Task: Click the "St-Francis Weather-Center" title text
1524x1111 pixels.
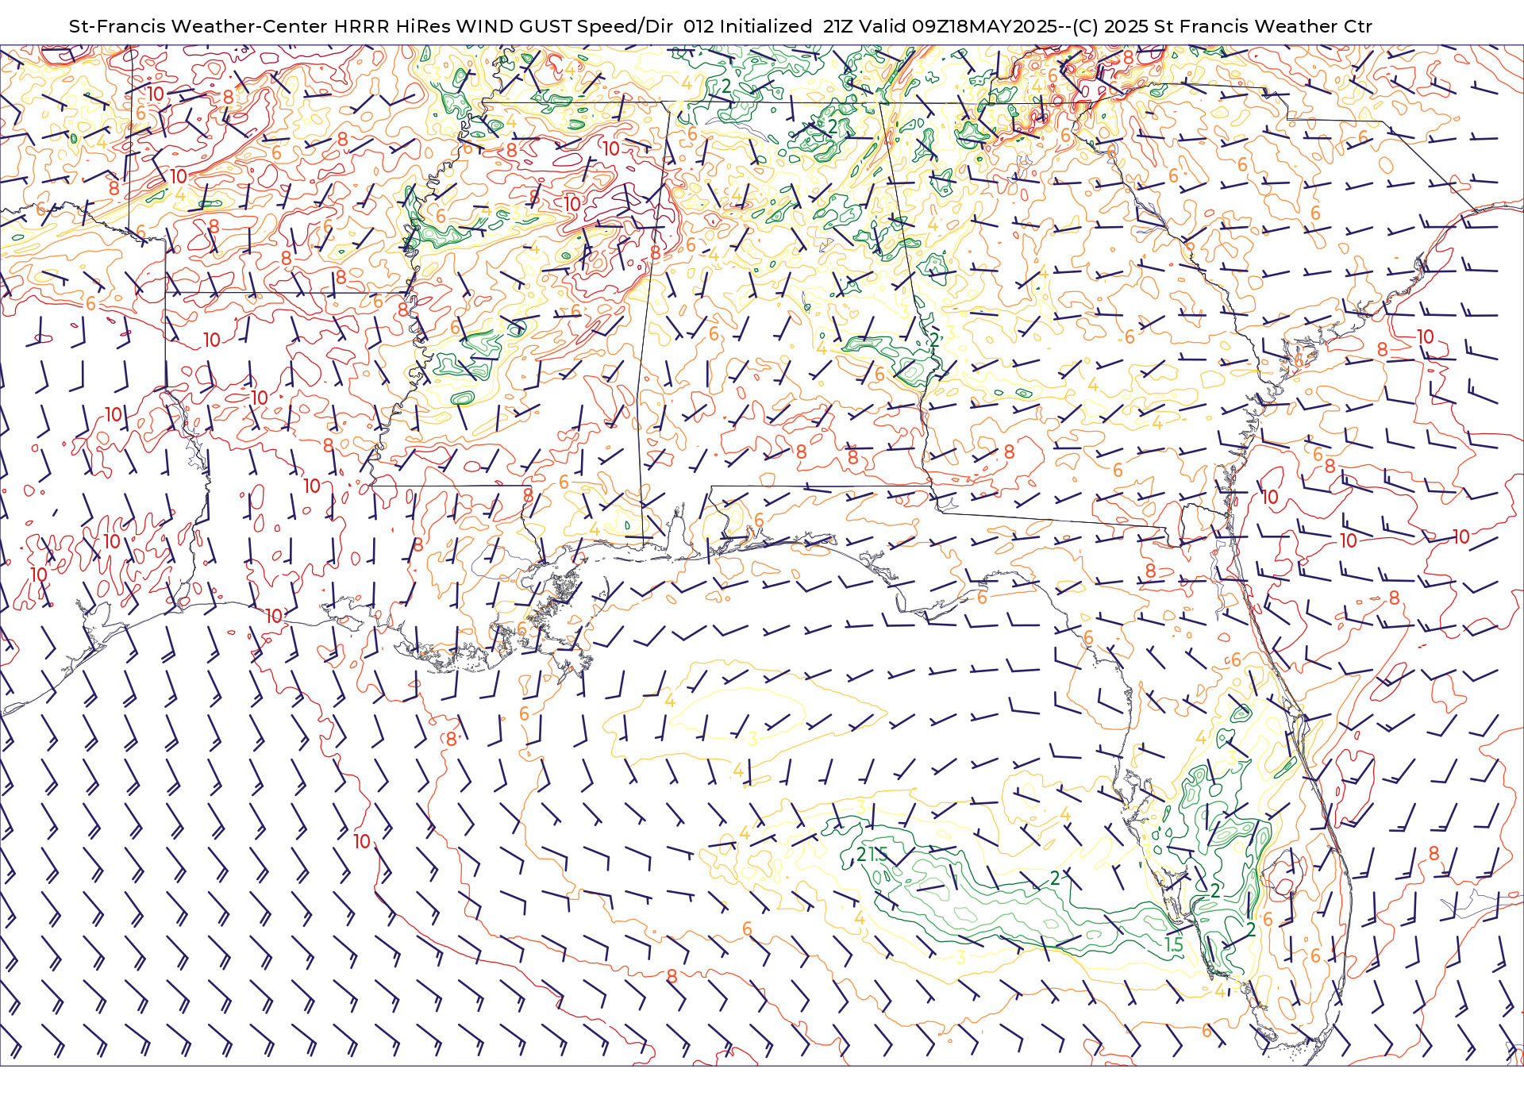Action: click(198, 26)
